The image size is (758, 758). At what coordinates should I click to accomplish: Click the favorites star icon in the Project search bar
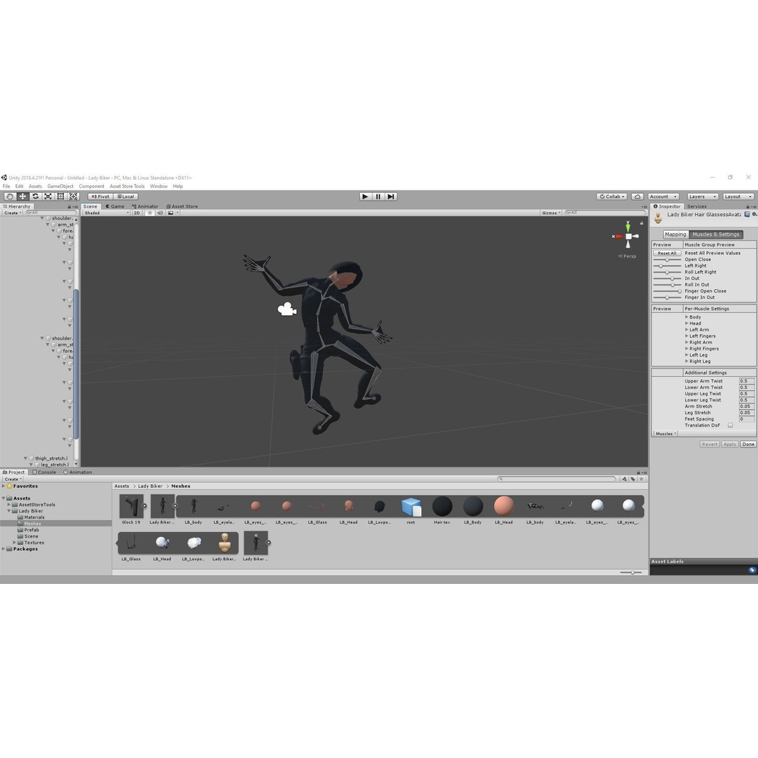point(641,479)
